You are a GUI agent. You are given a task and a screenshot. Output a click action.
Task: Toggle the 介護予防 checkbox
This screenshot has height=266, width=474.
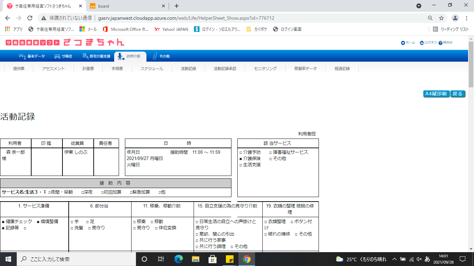241,152
